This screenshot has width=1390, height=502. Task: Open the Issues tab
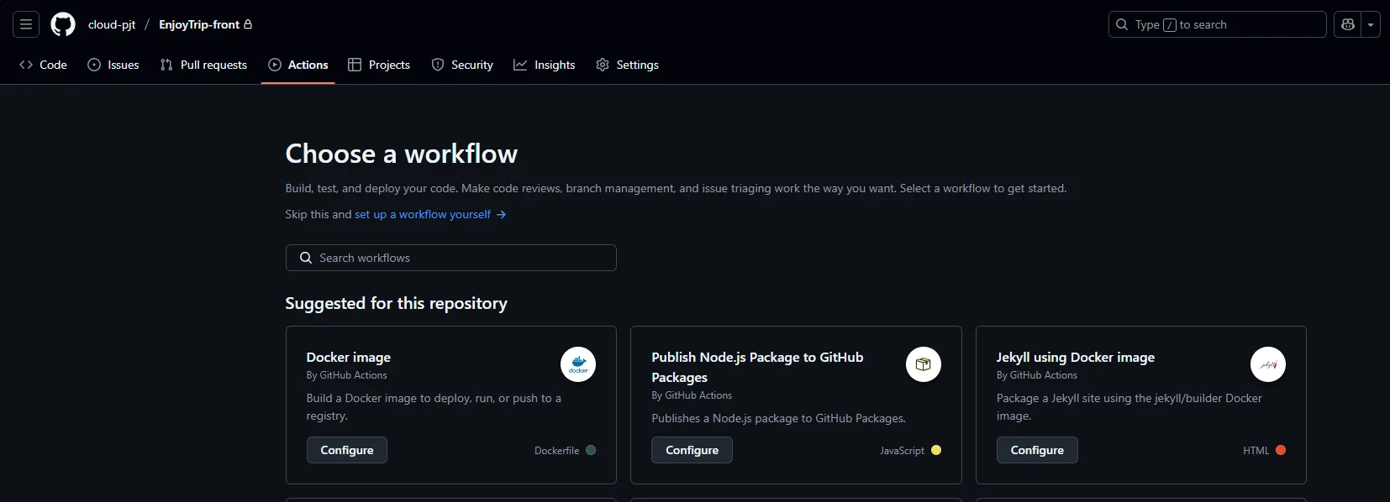pos(113,65)
